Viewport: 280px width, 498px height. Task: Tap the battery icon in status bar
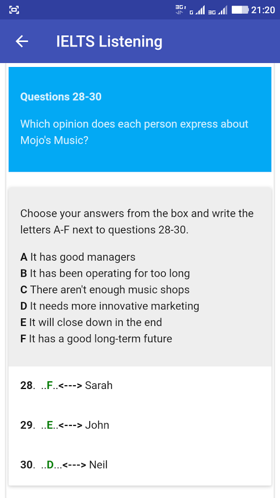click(240, 10)
